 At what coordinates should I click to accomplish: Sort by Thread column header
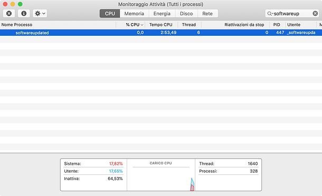tap(189, 25)
